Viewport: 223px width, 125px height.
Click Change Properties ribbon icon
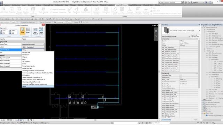pyautogui.click(x=19, y=11)
